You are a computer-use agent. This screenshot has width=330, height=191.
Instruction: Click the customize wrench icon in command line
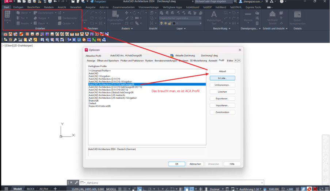coord(76,182)
